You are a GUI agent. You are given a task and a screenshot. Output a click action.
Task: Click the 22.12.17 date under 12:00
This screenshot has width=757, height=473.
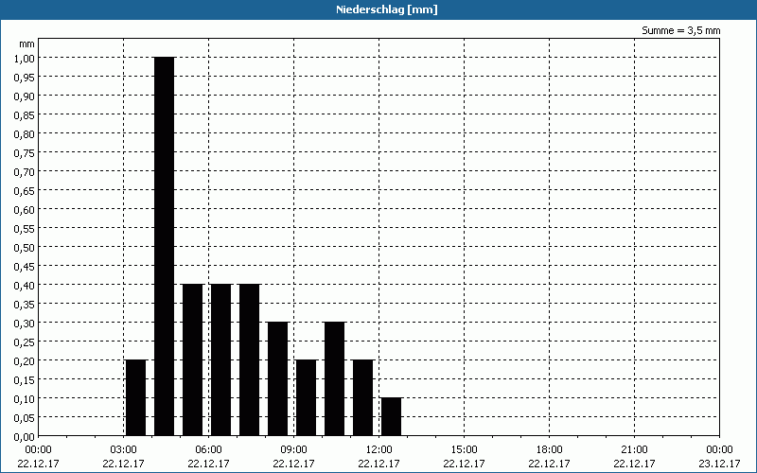click(379, 464)
